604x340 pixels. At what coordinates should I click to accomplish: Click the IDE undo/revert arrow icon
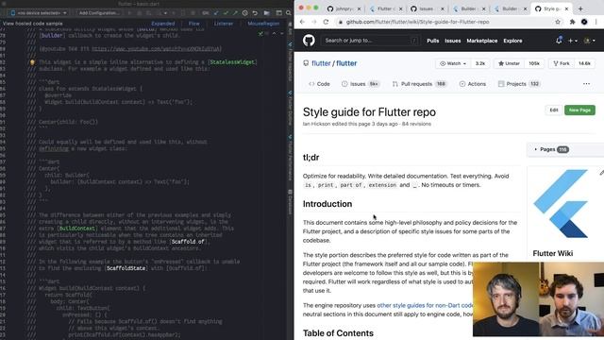[255, 13]
